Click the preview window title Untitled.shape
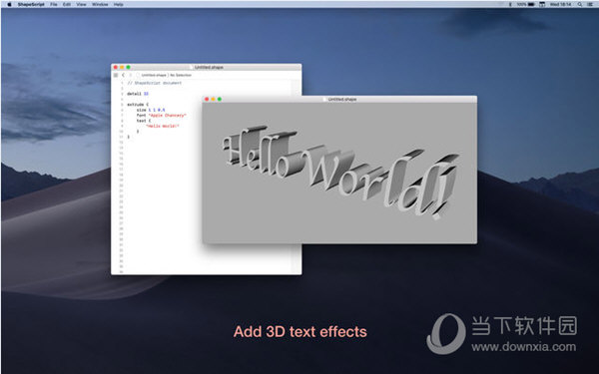599x374 pixels. (x=342, y=99)
